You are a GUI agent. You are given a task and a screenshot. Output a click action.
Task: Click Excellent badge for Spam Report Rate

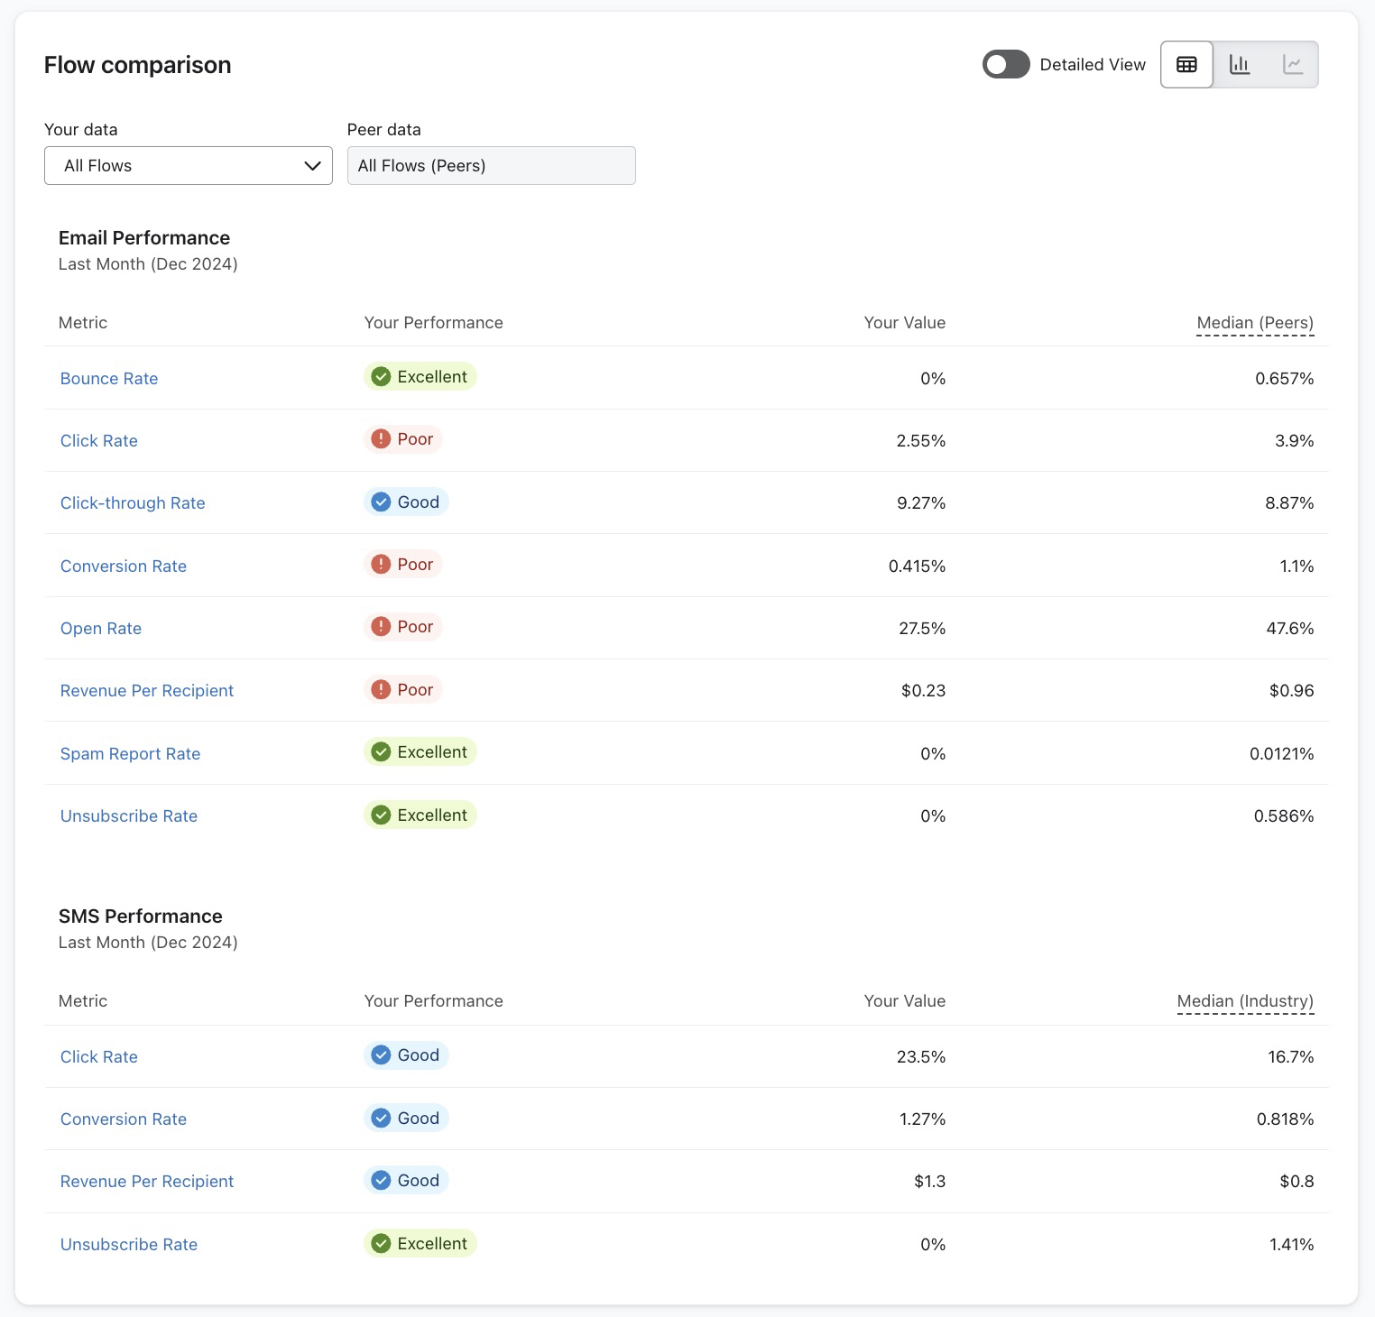coord(420,752)
